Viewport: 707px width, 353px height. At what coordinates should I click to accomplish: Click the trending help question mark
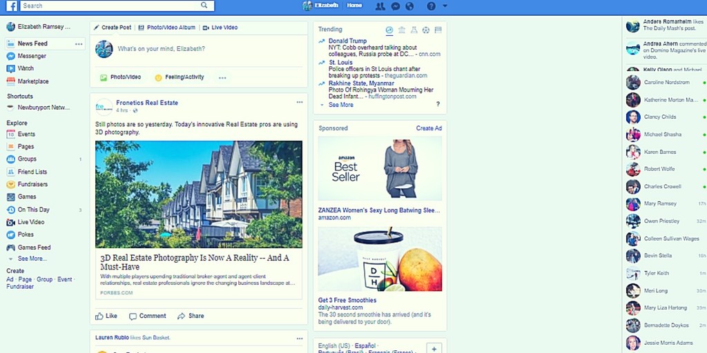pyautogui.click(x=438, y=105)
